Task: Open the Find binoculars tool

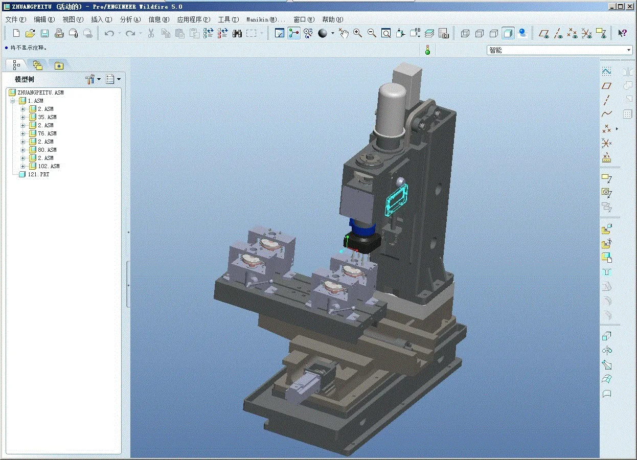Action: tap(237, 33)
